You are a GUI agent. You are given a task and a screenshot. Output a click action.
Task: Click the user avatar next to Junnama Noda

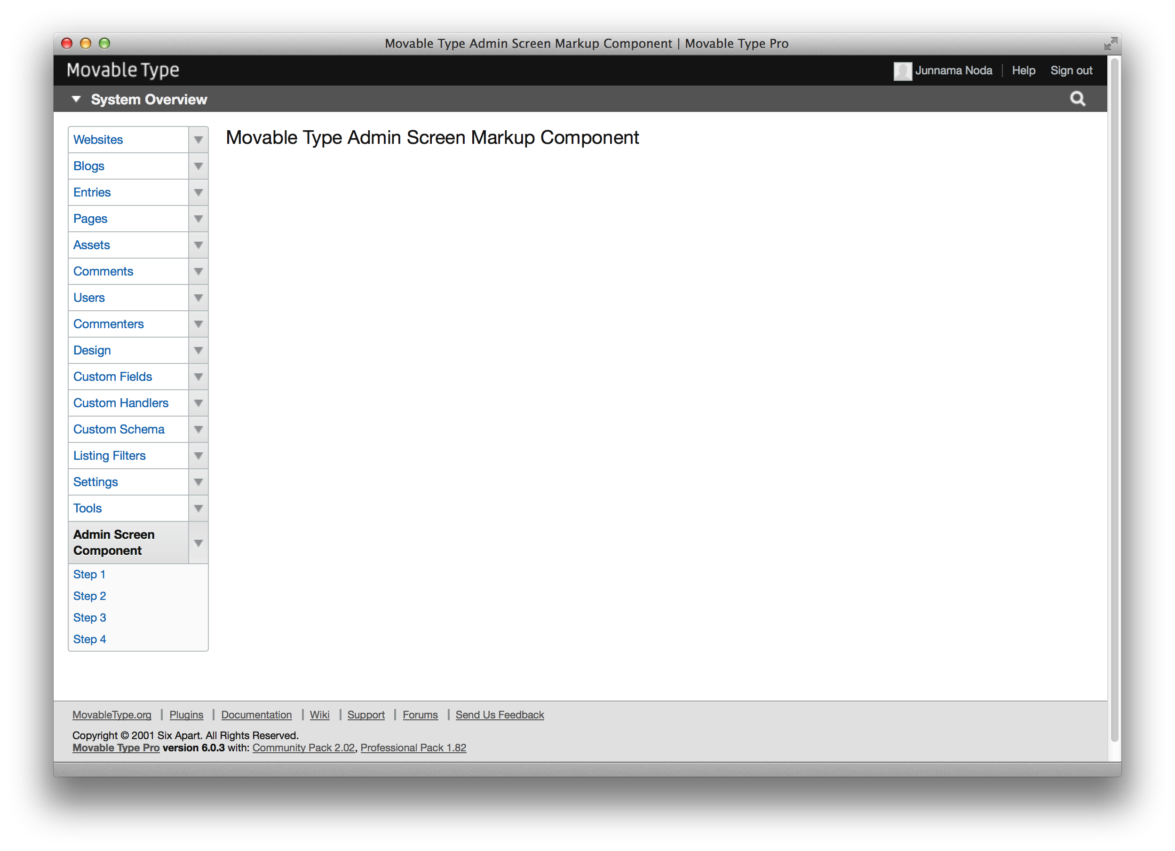tap(902, 71)
